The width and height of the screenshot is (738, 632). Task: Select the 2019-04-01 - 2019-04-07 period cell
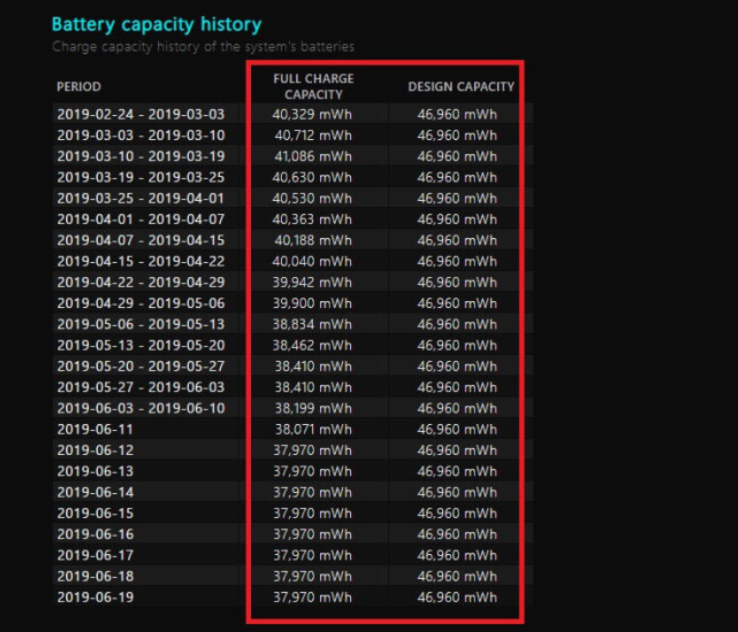click(x=141, y=219)
